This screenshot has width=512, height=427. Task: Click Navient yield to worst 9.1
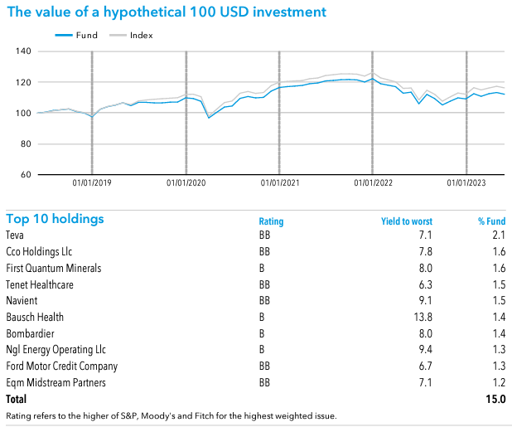(x=426, y=301)
